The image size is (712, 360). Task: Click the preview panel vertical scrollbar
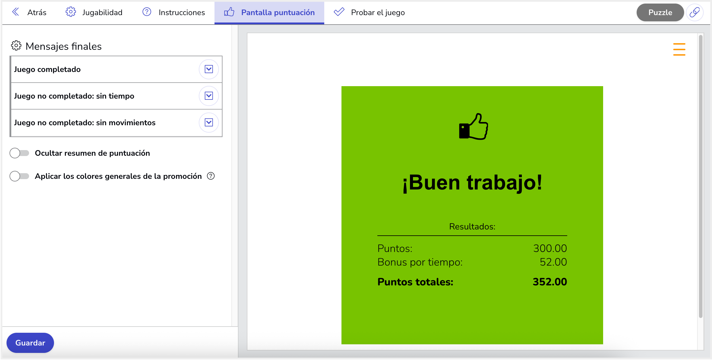700,176
